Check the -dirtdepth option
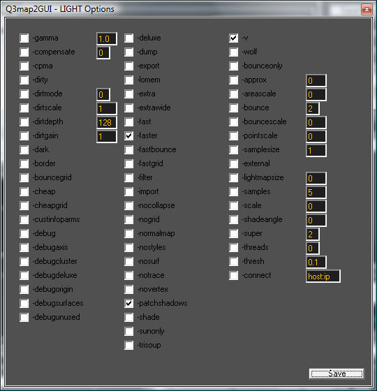The image size is (377, 391). pyautogui.click(x=24, y=122)
